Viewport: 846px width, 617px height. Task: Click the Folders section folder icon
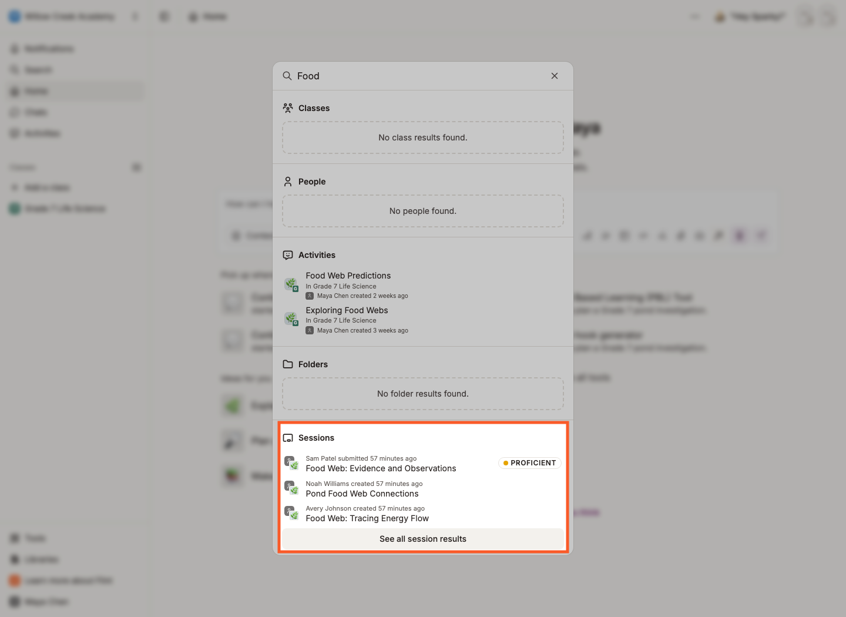[x=288, y=364]
